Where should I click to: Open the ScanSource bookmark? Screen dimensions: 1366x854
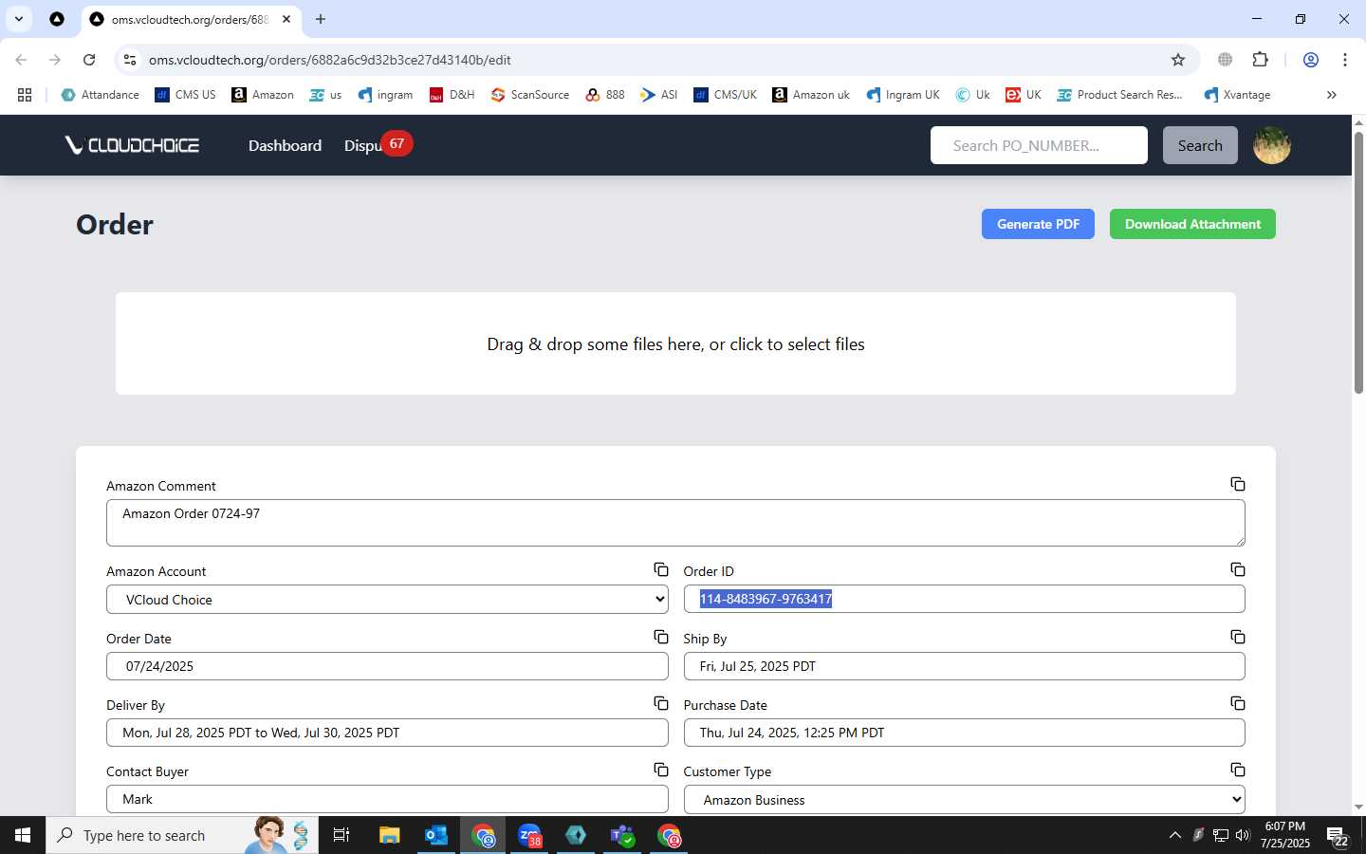click(x=530, y=95)
